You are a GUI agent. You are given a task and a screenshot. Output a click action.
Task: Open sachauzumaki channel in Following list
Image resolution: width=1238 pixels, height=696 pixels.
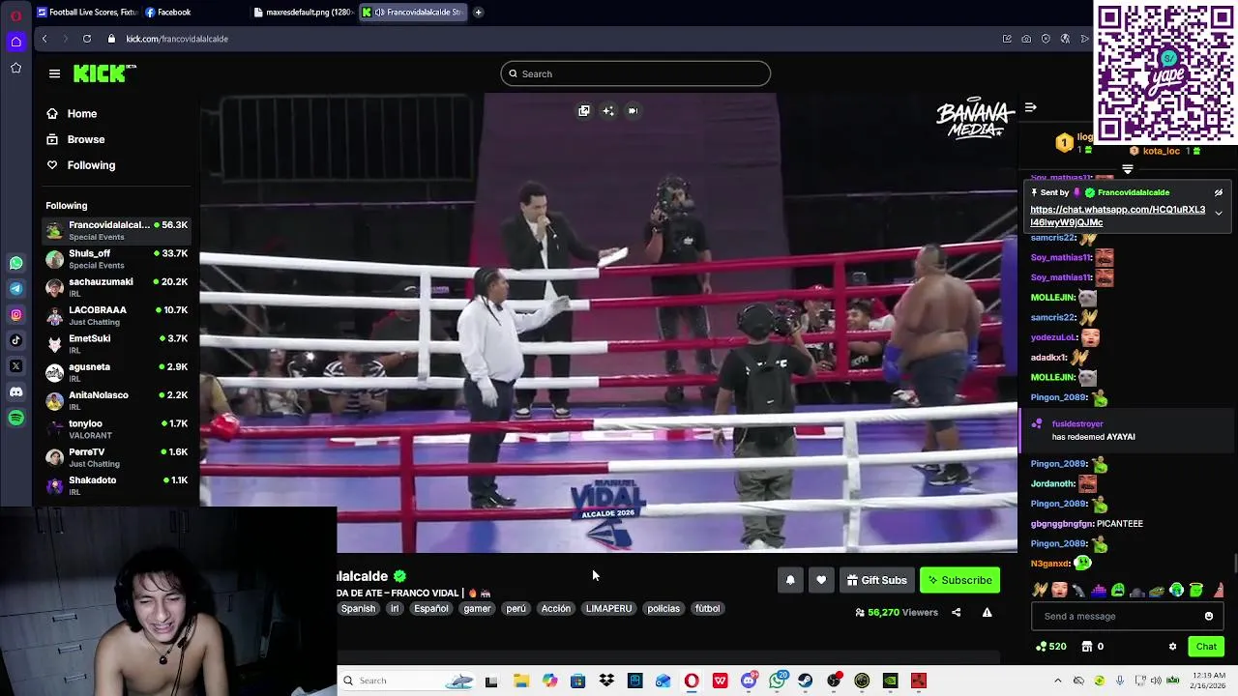point(117,287)
